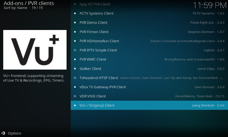Click status bullet beside PVR Demo Client

point(75,22)
